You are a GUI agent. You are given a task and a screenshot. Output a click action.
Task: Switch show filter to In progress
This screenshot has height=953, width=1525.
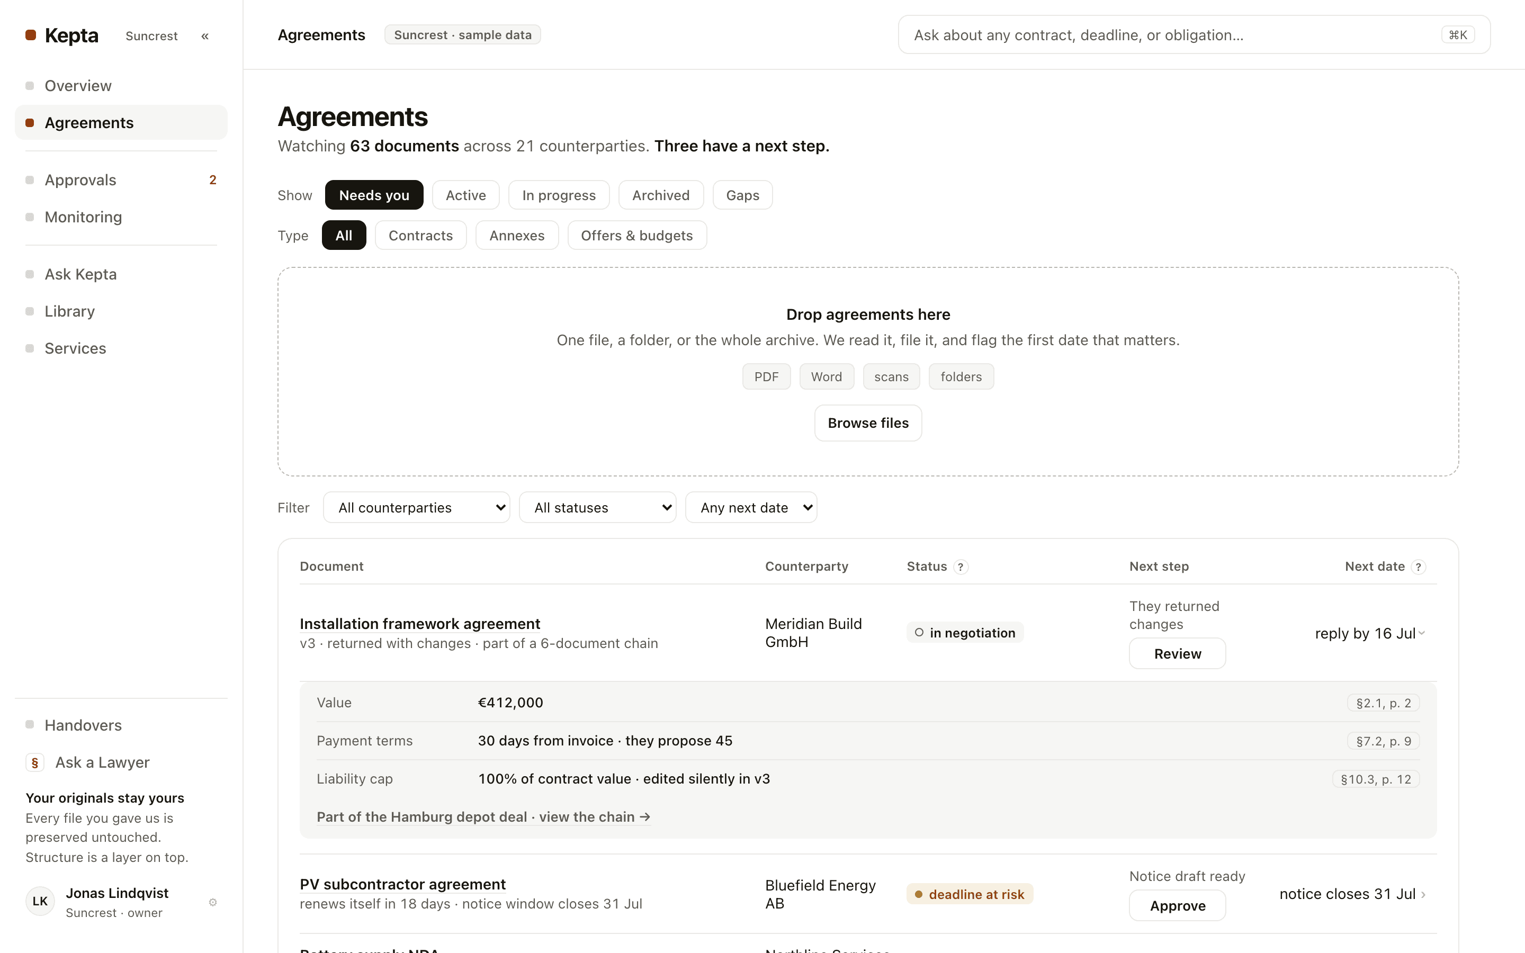click(559, 195)
